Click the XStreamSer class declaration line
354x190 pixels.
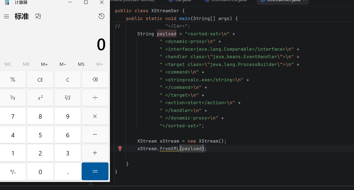pos(150,11)
